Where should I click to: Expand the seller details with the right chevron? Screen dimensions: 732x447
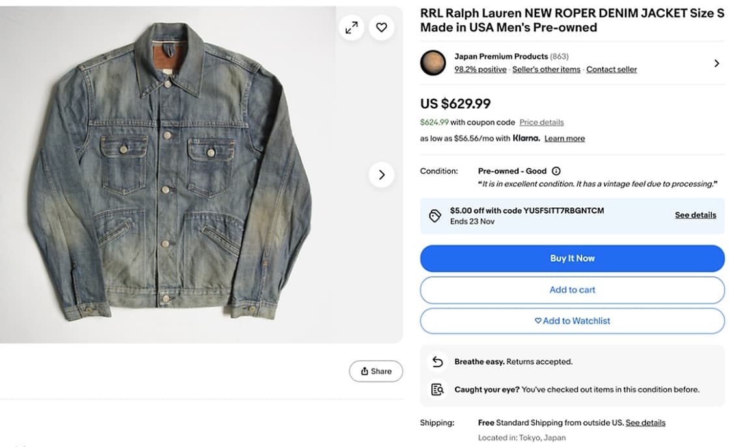coord(716,63)
